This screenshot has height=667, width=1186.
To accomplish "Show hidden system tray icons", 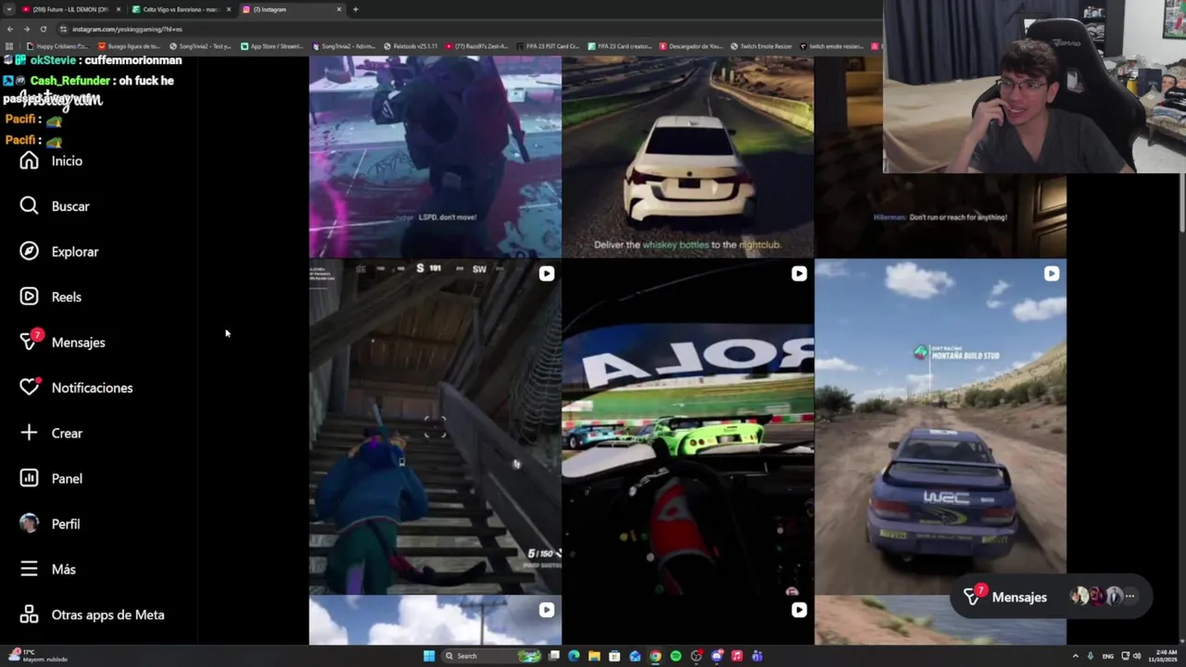I will pyautogui.click(x=1076, y=656).
